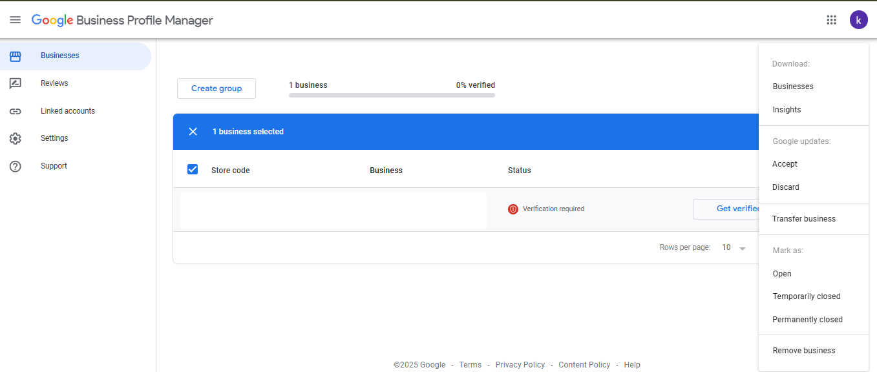Open the account avatar labeled k
This screenshot has width=877, height=372.
[x=858, y=20]
